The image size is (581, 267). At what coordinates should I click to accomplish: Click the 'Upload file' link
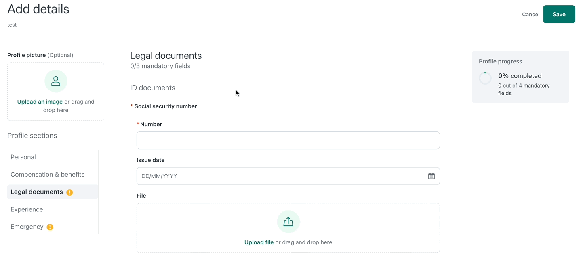tap(259, 242)
